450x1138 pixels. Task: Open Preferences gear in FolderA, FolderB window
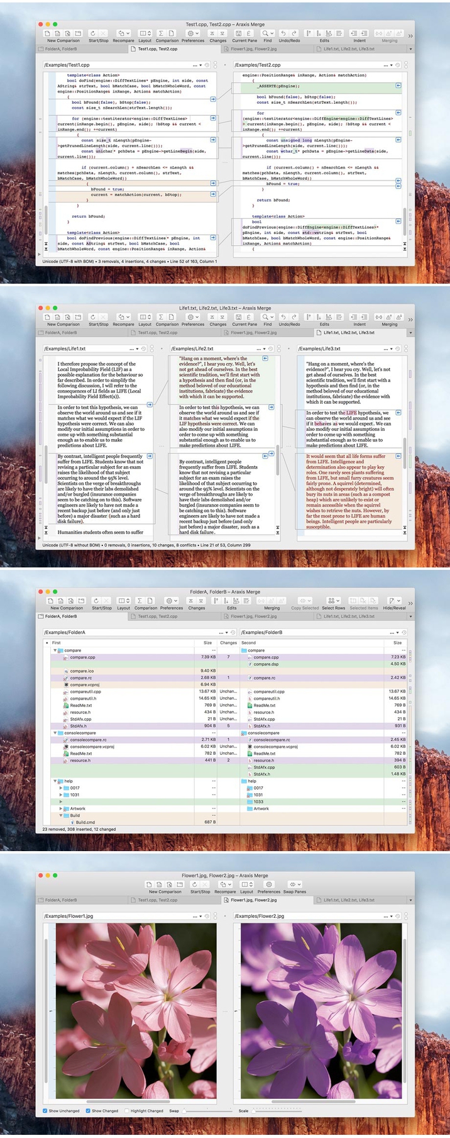click(171, 601)
